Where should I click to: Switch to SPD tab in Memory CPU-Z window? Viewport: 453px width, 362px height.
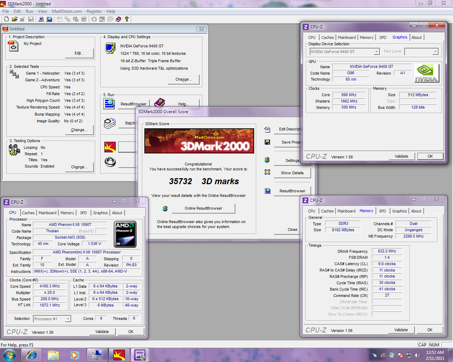[383, 211]
